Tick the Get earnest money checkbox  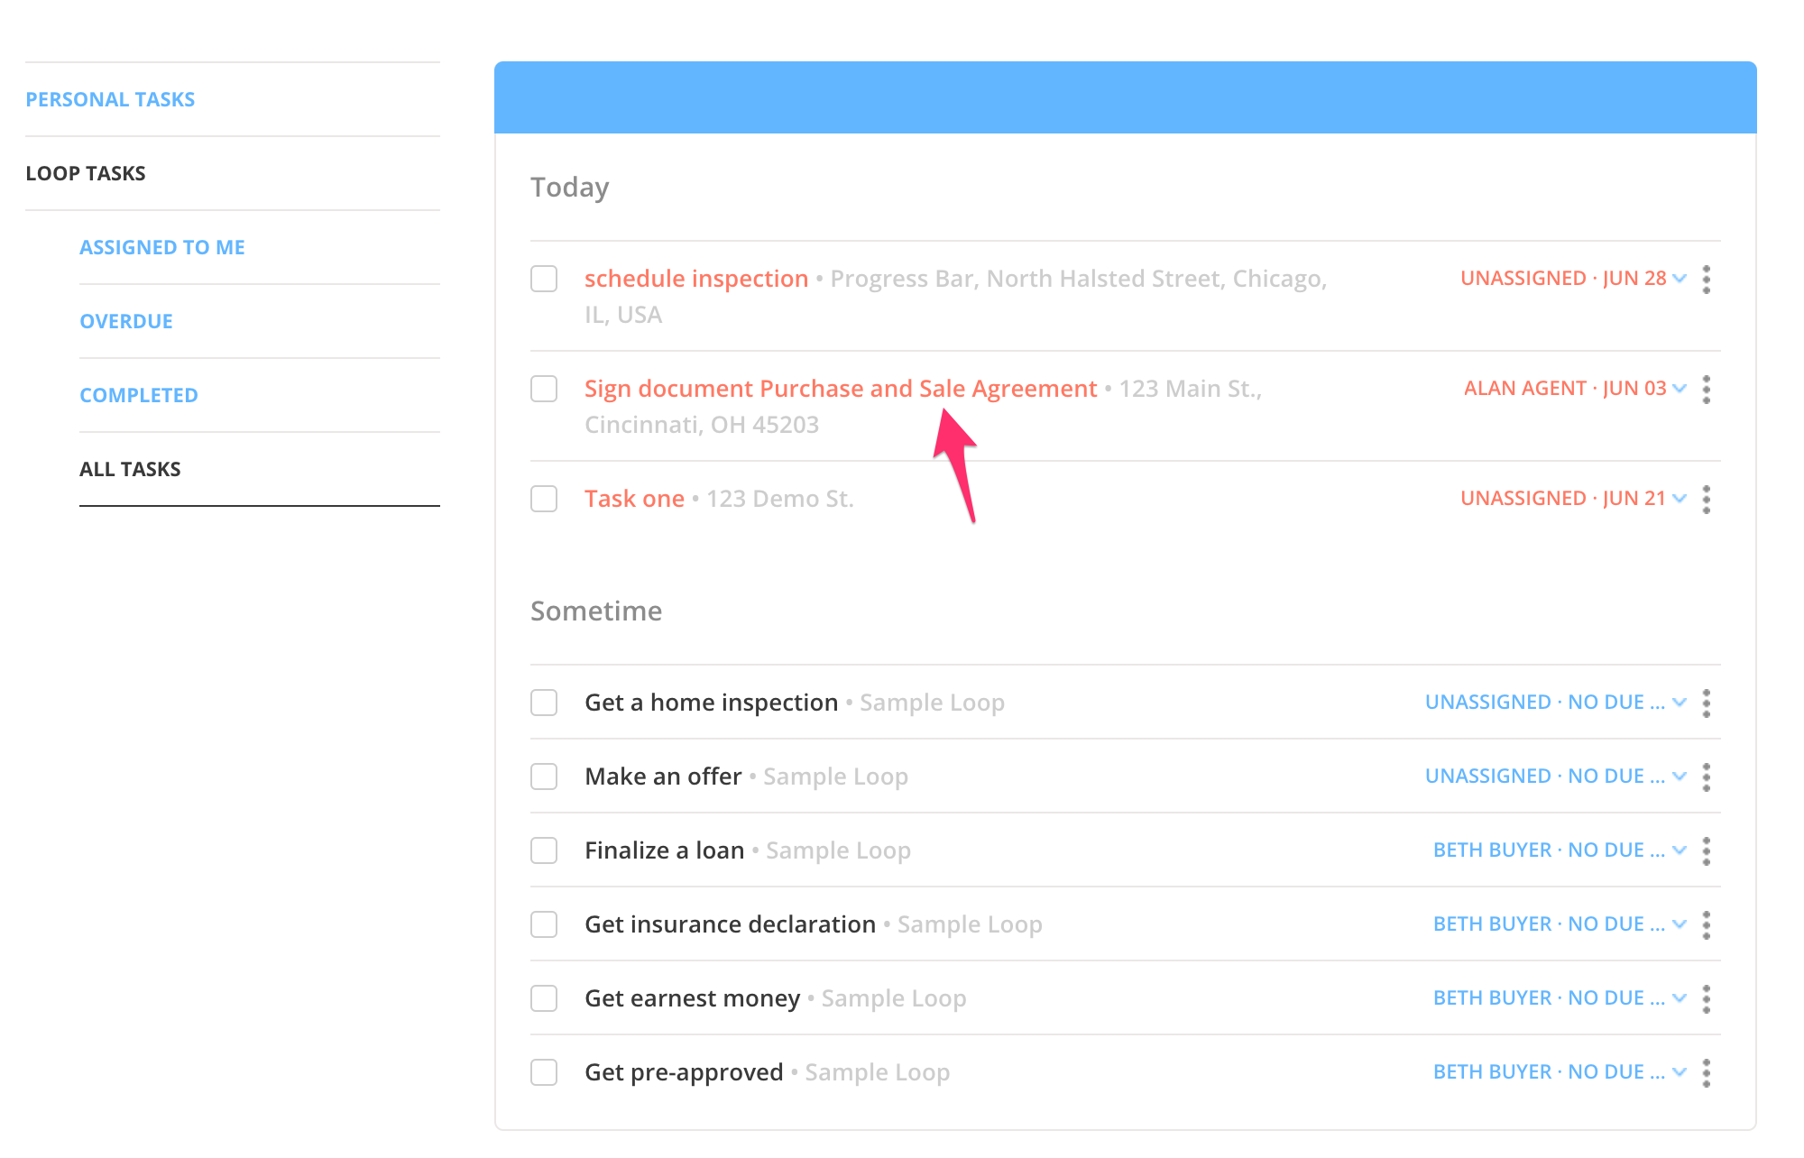pyautogui.click(x=544, y=998)
